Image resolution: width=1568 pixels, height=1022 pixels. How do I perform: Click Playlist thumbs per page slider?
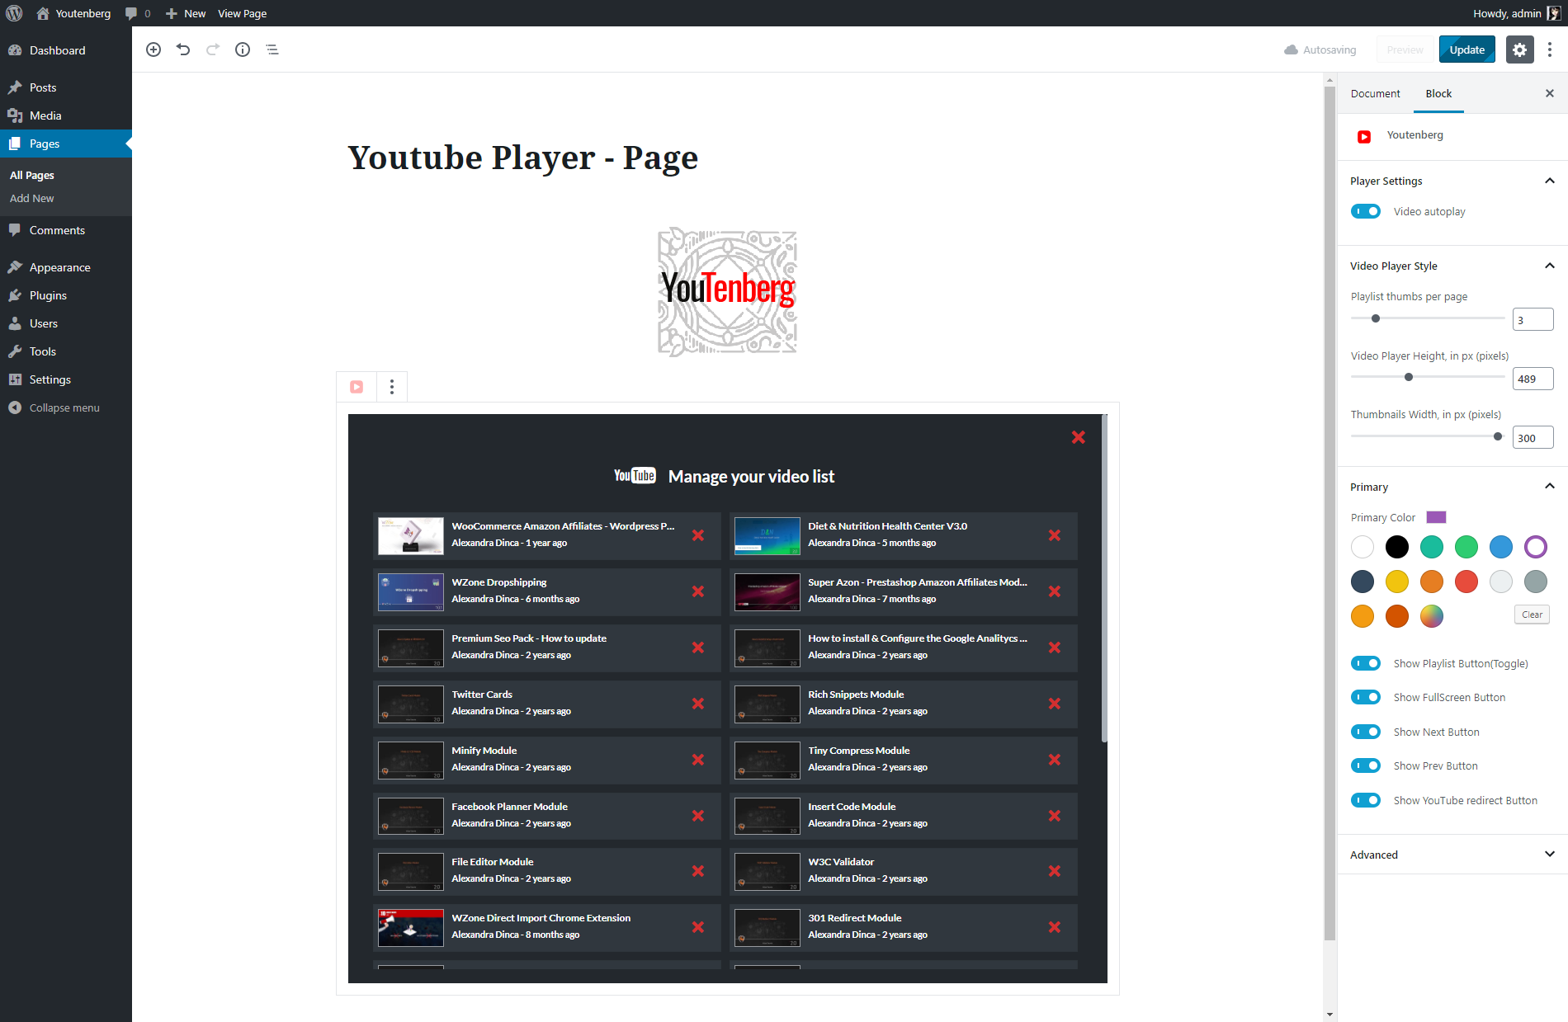1428,318
